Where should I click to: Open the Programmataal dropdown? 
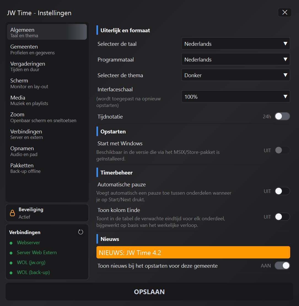coord(236,59)
